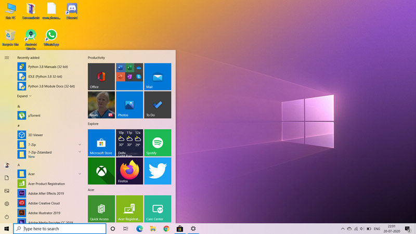Jump to letter A section heading

(19, 165)
